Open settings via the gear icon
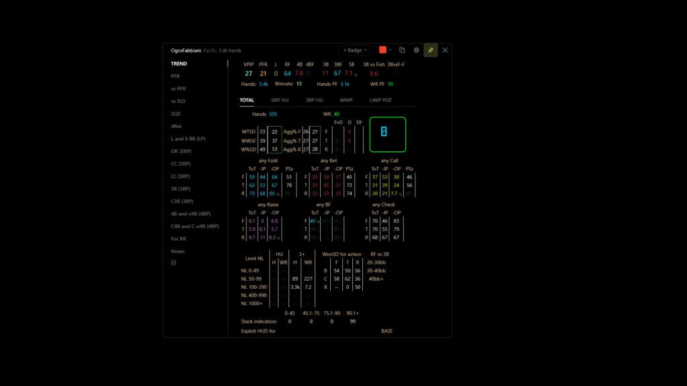Screen dimensions: 687x386 pos(417,50)
